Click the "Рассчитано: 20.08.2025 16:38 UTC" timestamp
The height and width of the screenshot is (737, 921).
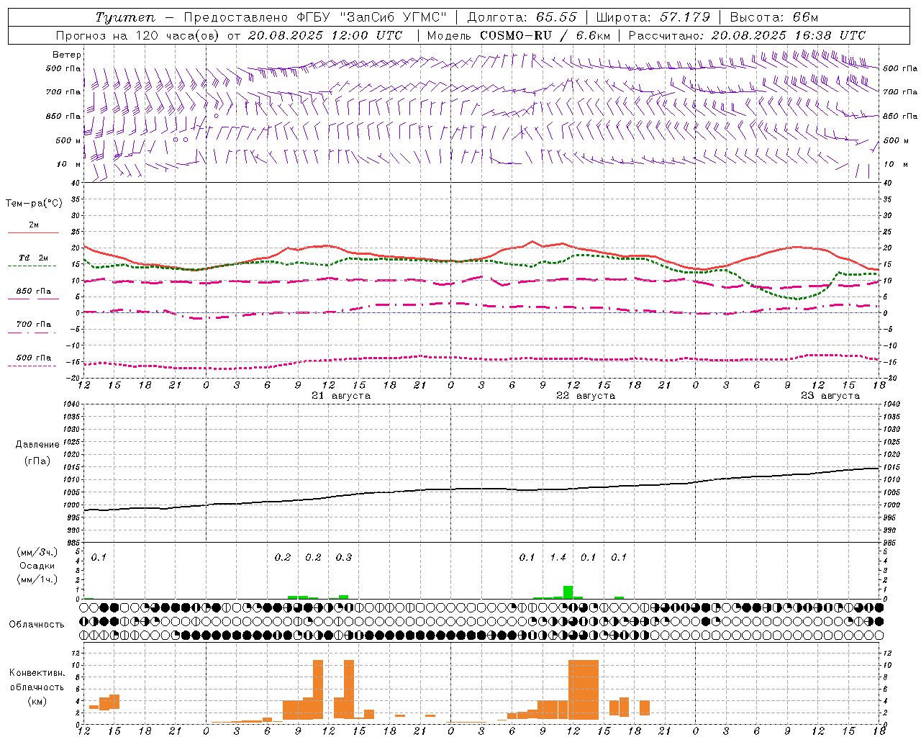(747, 35)
